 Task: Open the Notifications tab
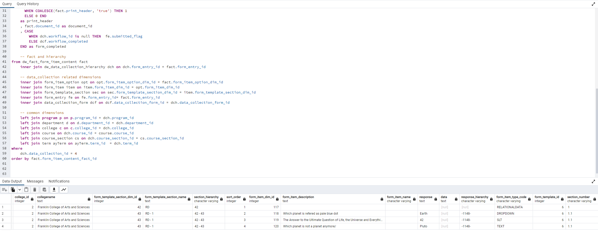59,181
